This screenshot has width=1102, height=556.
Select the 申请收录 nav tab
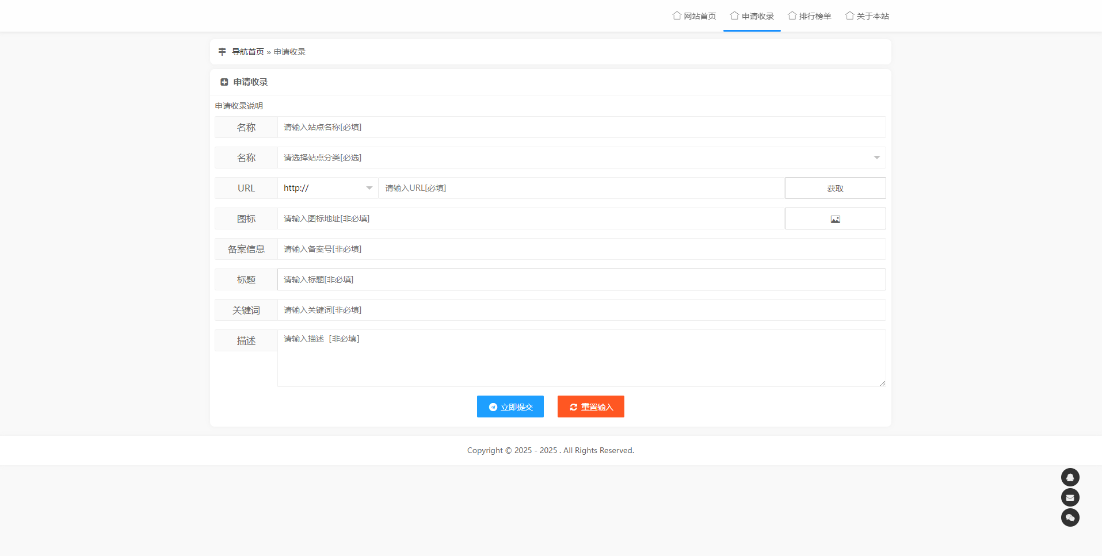[752, 16]
